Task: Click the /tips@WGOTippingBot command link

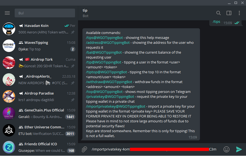Action: point(104,38)
